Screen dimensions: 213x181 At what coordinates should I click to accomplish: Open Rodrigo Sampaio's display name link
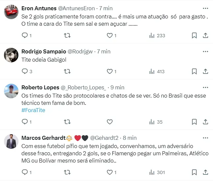[x=43, y=51]
